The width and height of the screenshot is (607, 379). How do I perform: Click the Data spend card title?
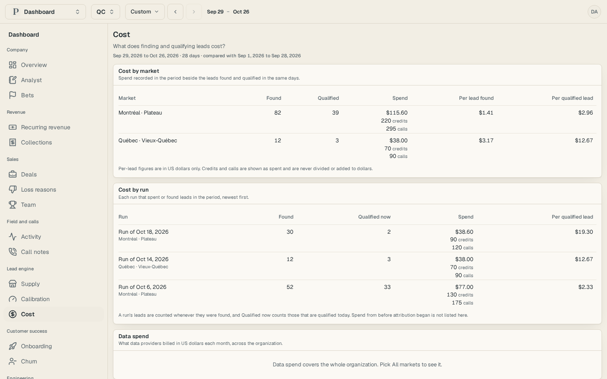(134, 336)
